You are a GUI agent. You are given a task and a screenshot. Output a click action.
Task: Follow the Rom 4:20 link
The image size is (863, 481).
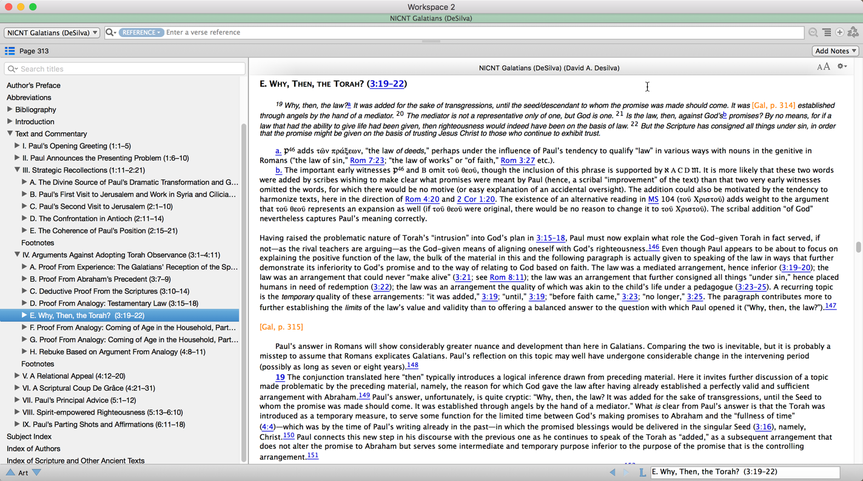pos(422,199)
